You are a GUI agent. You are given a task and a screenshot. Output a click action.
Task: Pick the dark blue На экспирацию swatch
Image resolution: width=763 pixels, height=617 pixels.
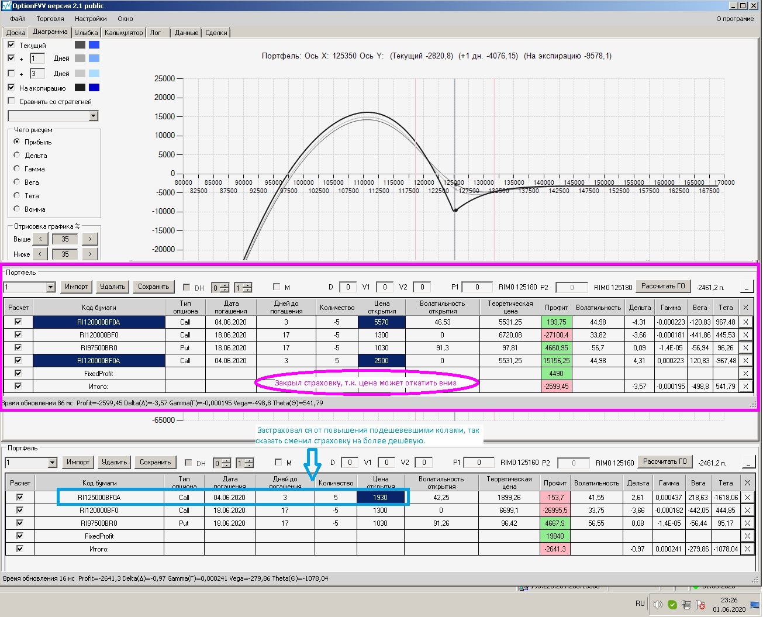[x=94, y=88]
